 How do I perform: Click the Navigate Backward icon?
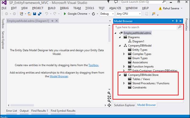click(x=6, y=14)
